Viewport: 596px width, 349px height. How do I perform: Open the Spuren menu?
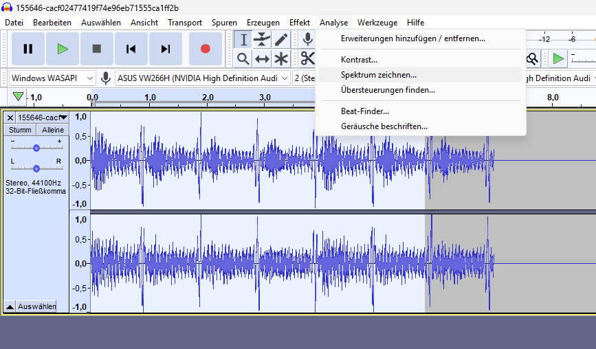pos(224,23)
